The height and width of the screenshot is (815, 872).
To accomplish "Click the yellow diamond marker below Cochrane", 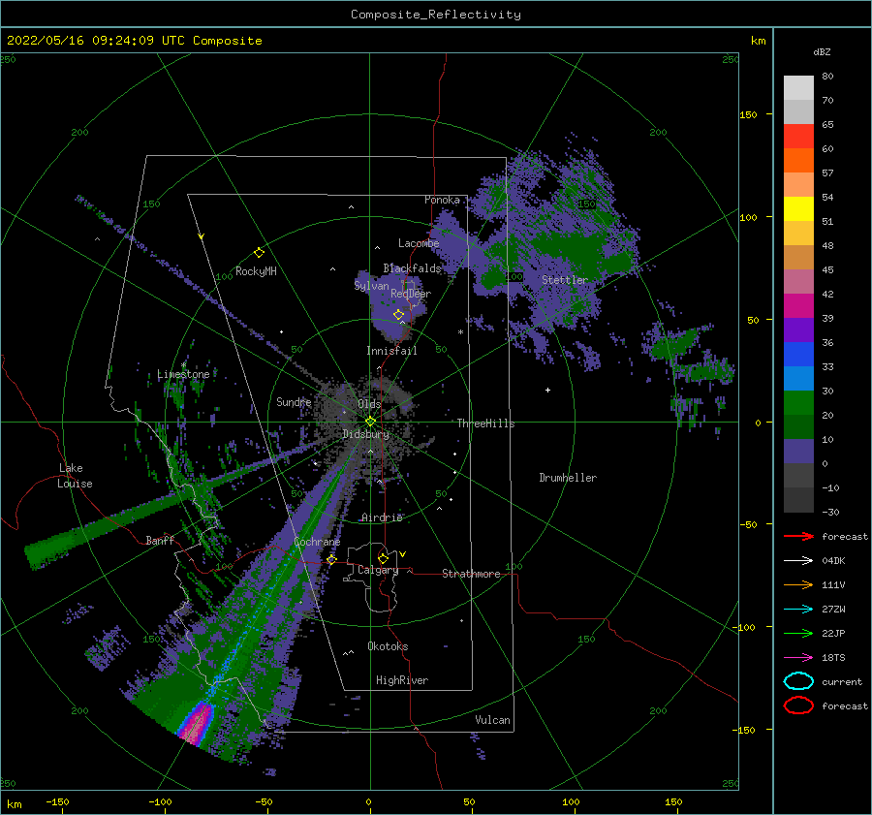I will point(331,559).
